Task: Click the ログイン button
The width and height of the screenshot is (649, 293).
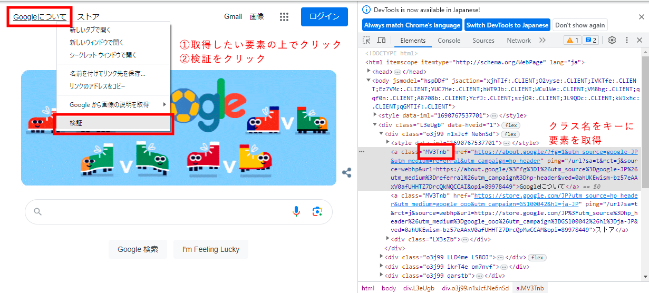Action: click(x=324, y=17)
